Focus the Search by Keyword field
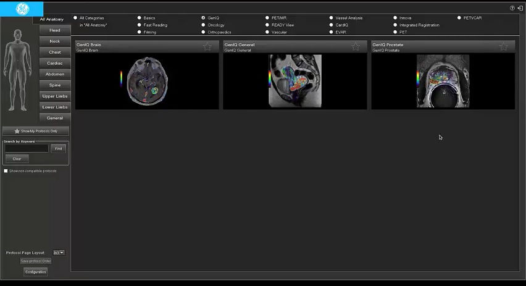Viewport: 526px width, 286px height. point(27,148)
